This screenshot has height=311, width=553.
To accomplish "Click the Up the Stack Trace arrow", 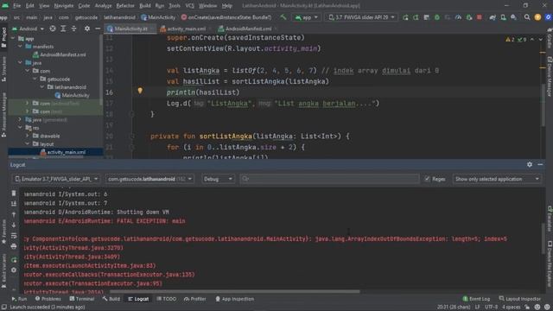I will tap(14, 214).
